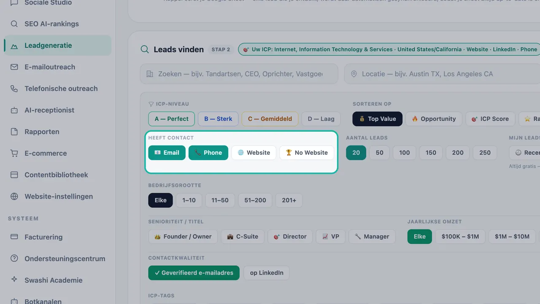Click the E-commerce shopping cart icon
This screenshot has width=540, height=304.
[x=14, y=153]
